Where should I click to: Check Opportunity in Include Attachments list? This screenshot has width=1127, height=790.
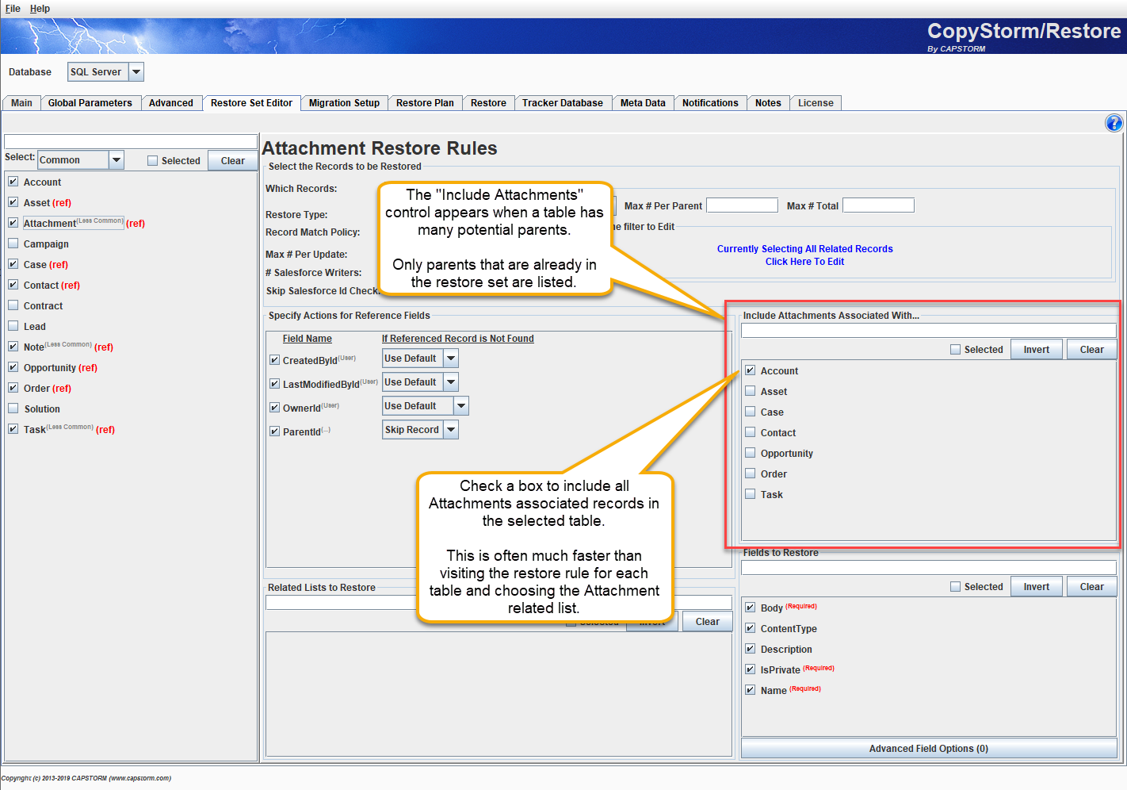point(751,453)
